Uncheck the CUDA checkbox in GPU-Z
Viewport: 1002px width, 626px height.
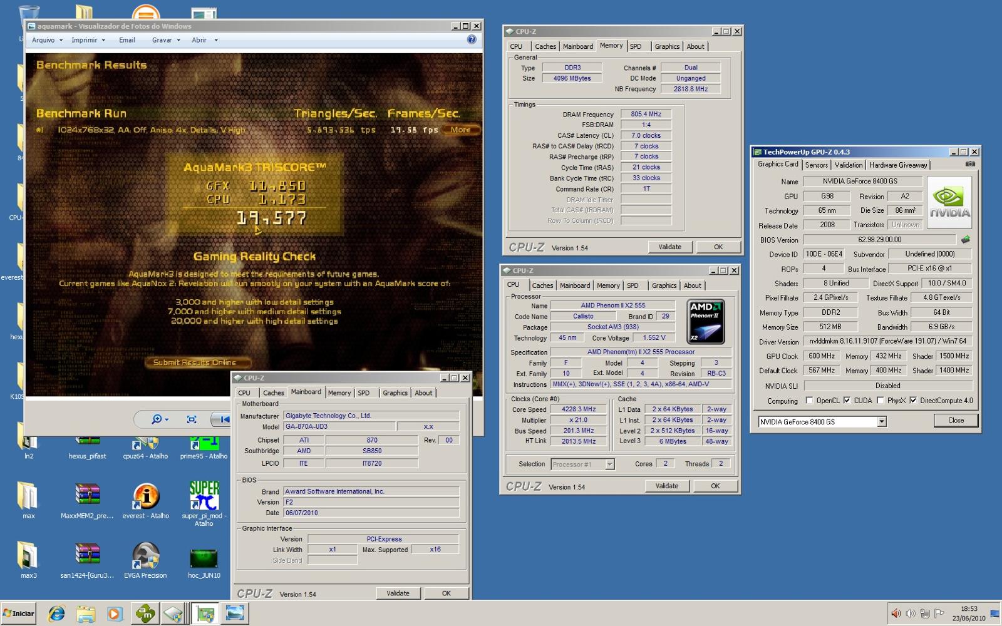pyautogui.click(x=847, y=401)
